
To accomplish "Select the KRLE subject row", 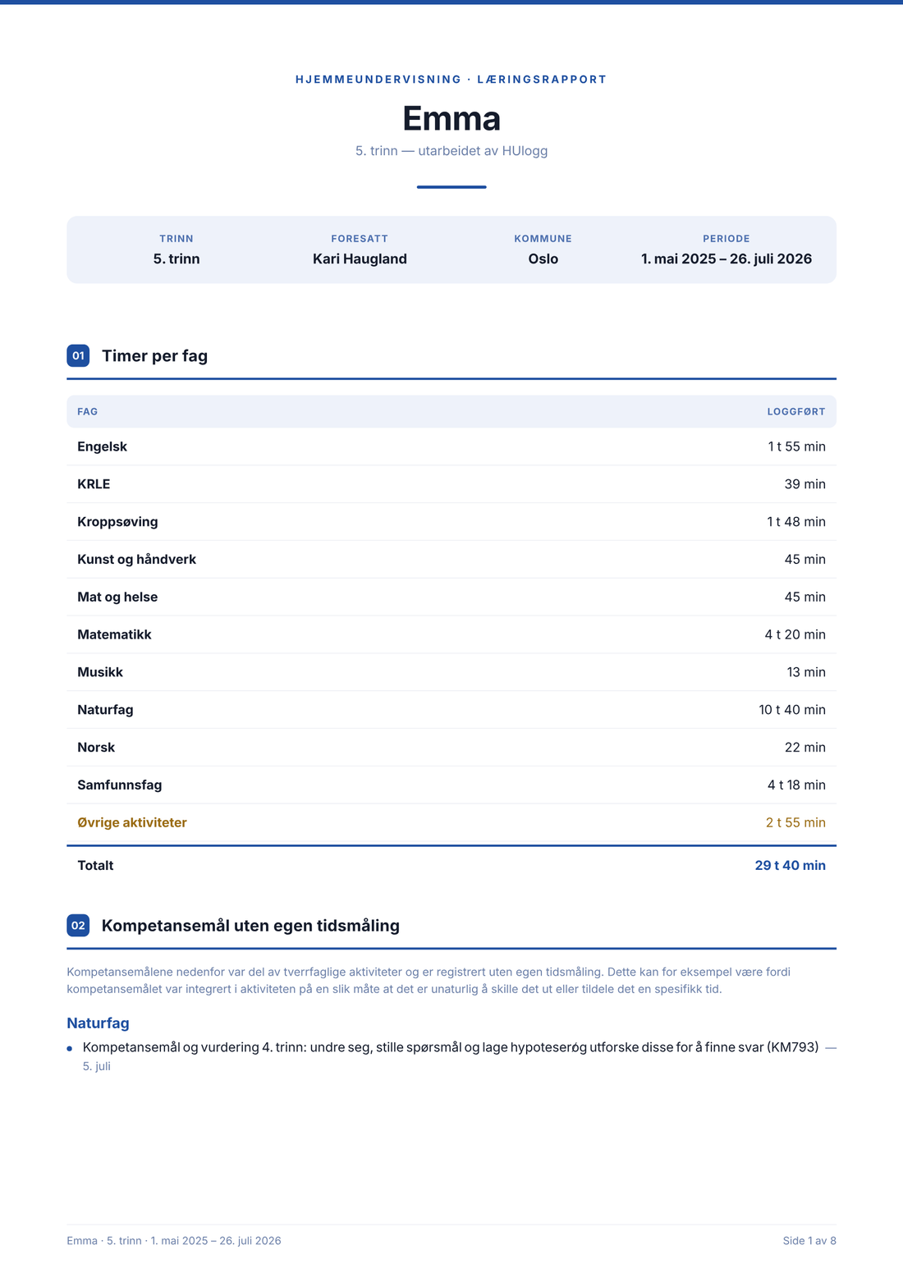I will coord(451,484).
